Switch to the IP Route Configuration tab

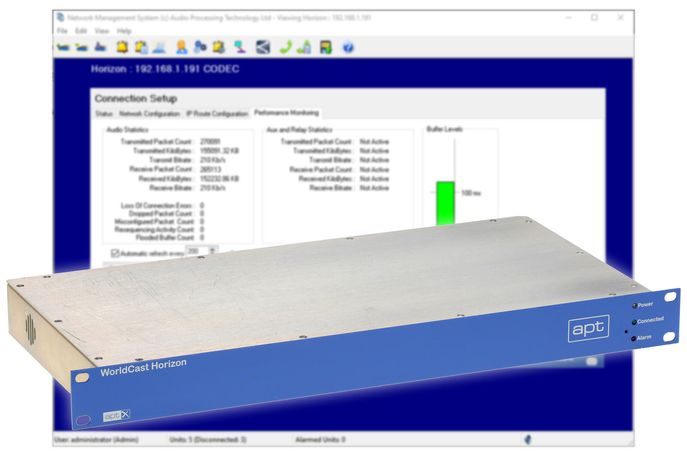pos(217,114)
